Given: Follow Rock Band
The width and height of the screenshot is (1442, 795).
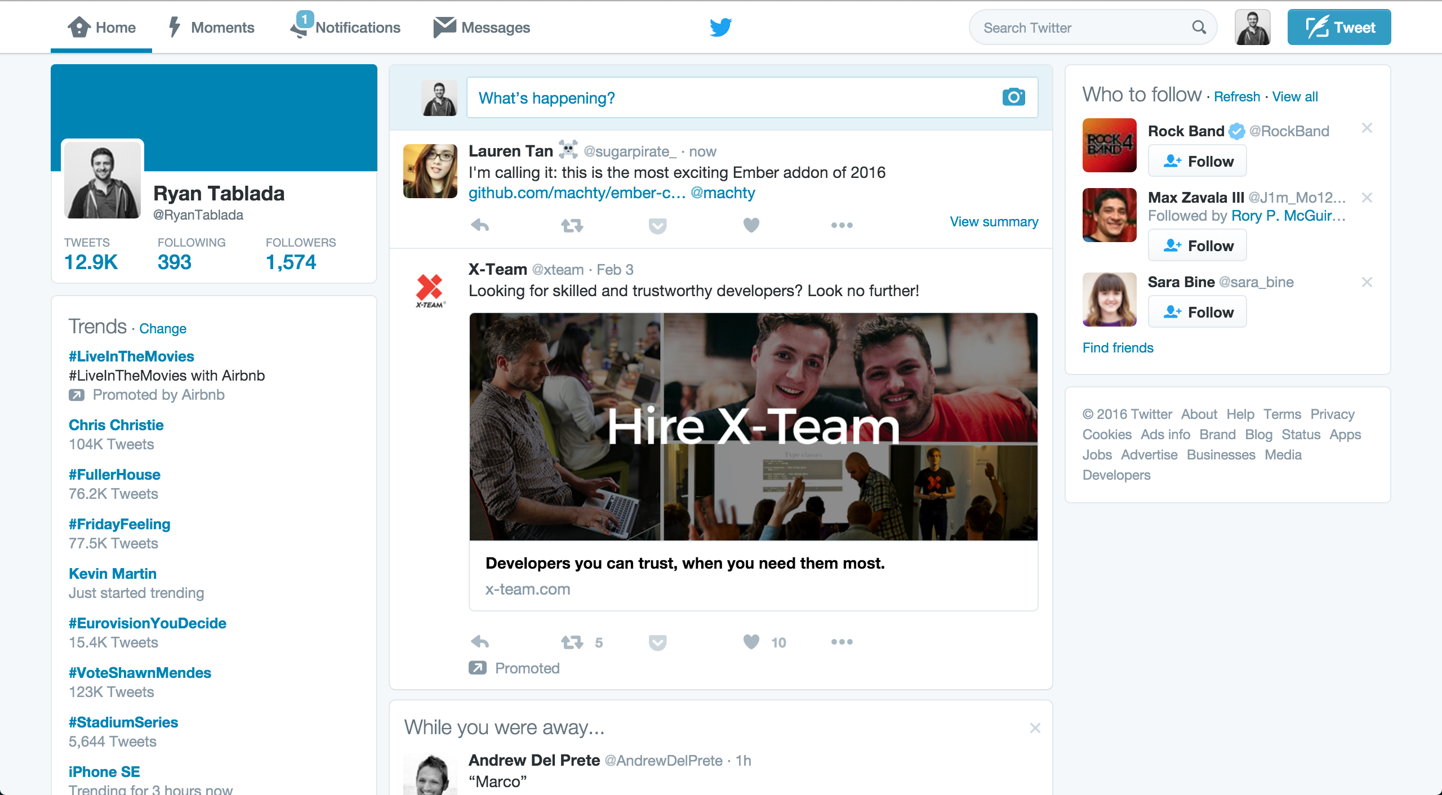Looking at the screenshot, I should pyautogui.click(x=1197, y=161).
